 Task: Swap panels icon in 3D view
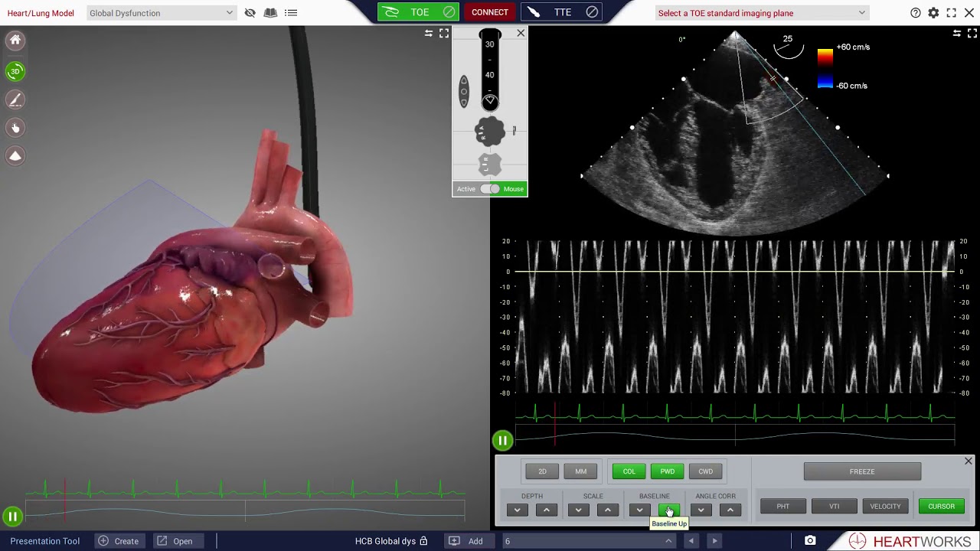pos(429,34)
